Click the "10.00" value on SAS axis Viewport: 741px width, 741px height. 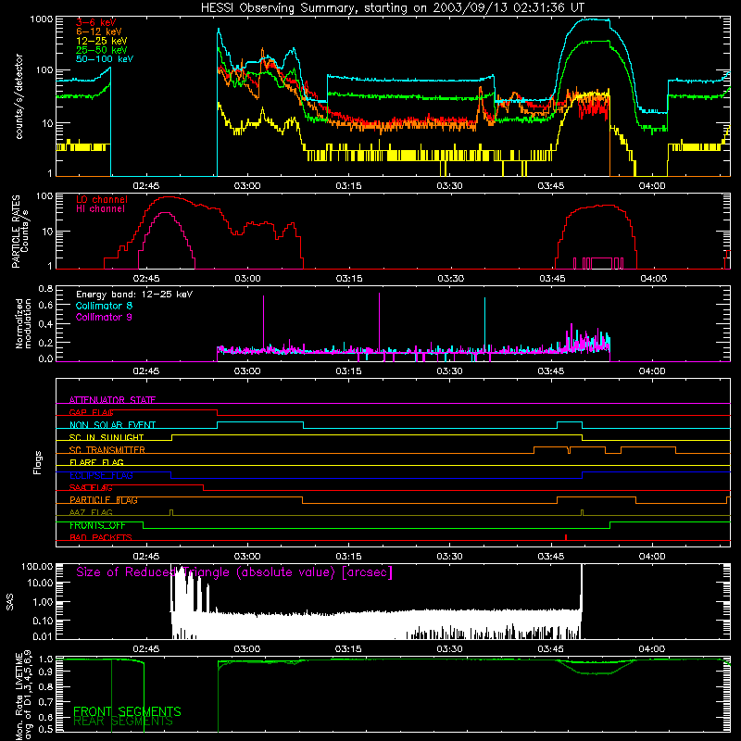pos(40,583)
